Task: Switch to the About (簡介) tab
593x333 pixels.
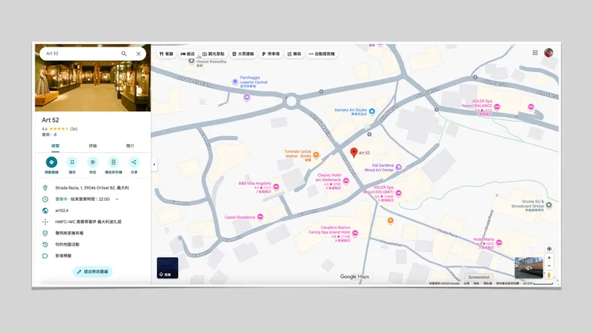Action: 130,146
